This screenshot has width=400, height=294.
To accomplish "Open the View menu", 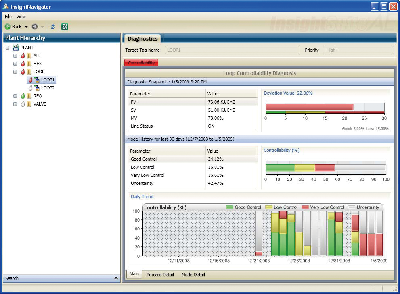I will pyautogui.click(x=21, y=17).
